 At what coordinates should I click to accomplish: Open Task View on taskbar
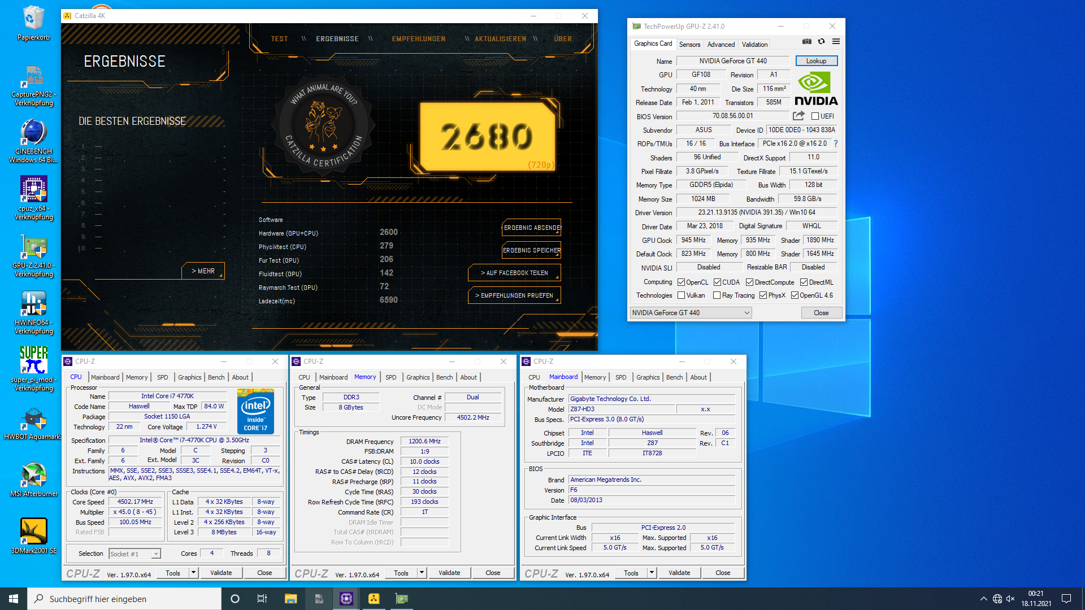click(262, 599)
